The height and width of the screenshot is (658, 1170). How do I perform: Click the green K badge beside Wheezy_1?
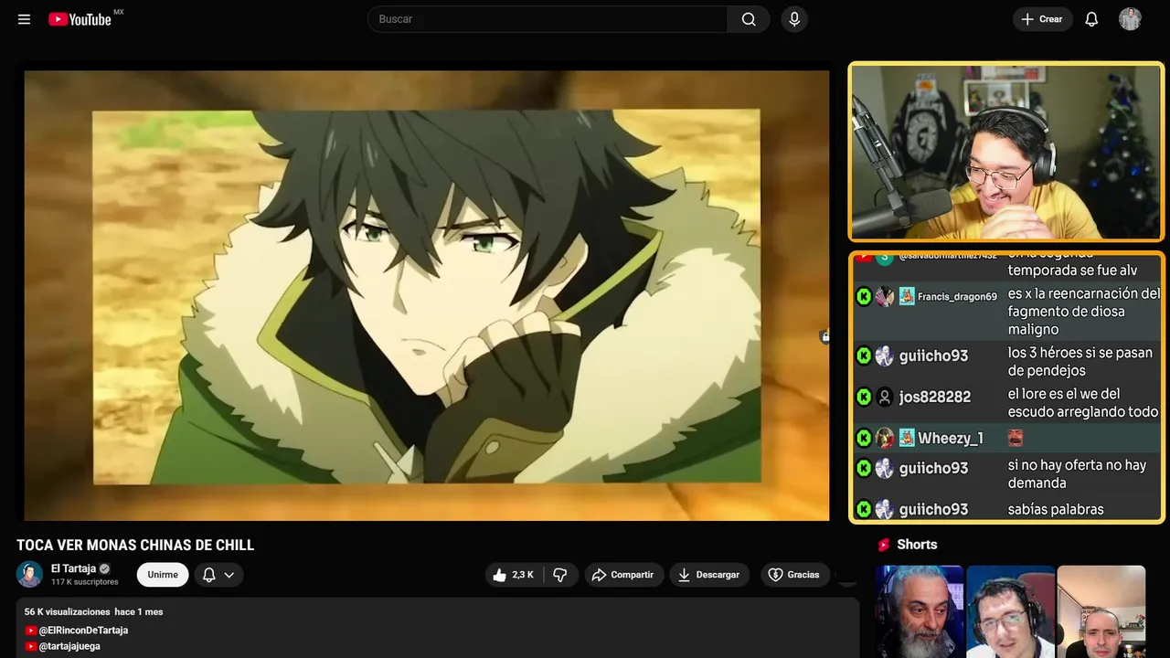pyautogui.click(x=864, y=439)
